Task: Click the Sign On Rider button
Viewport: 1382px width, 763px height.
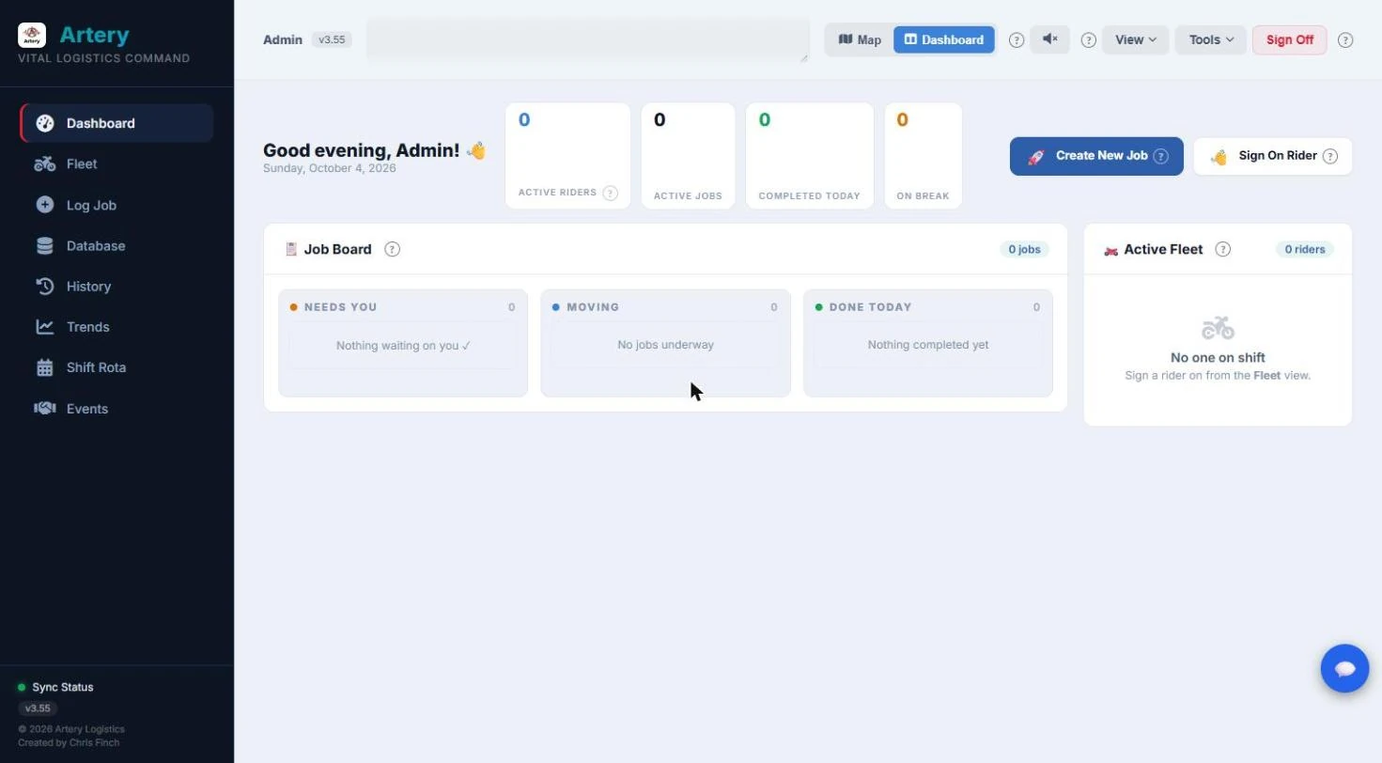Action: [x=1273, y=156]
